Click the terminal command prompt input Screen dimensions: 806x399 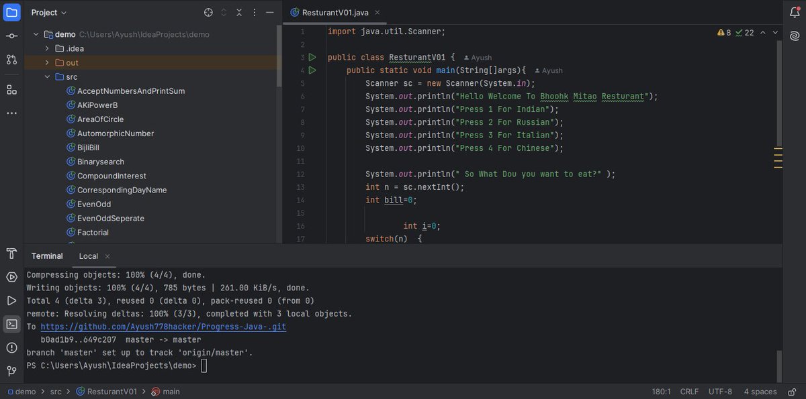pos(204,365)
